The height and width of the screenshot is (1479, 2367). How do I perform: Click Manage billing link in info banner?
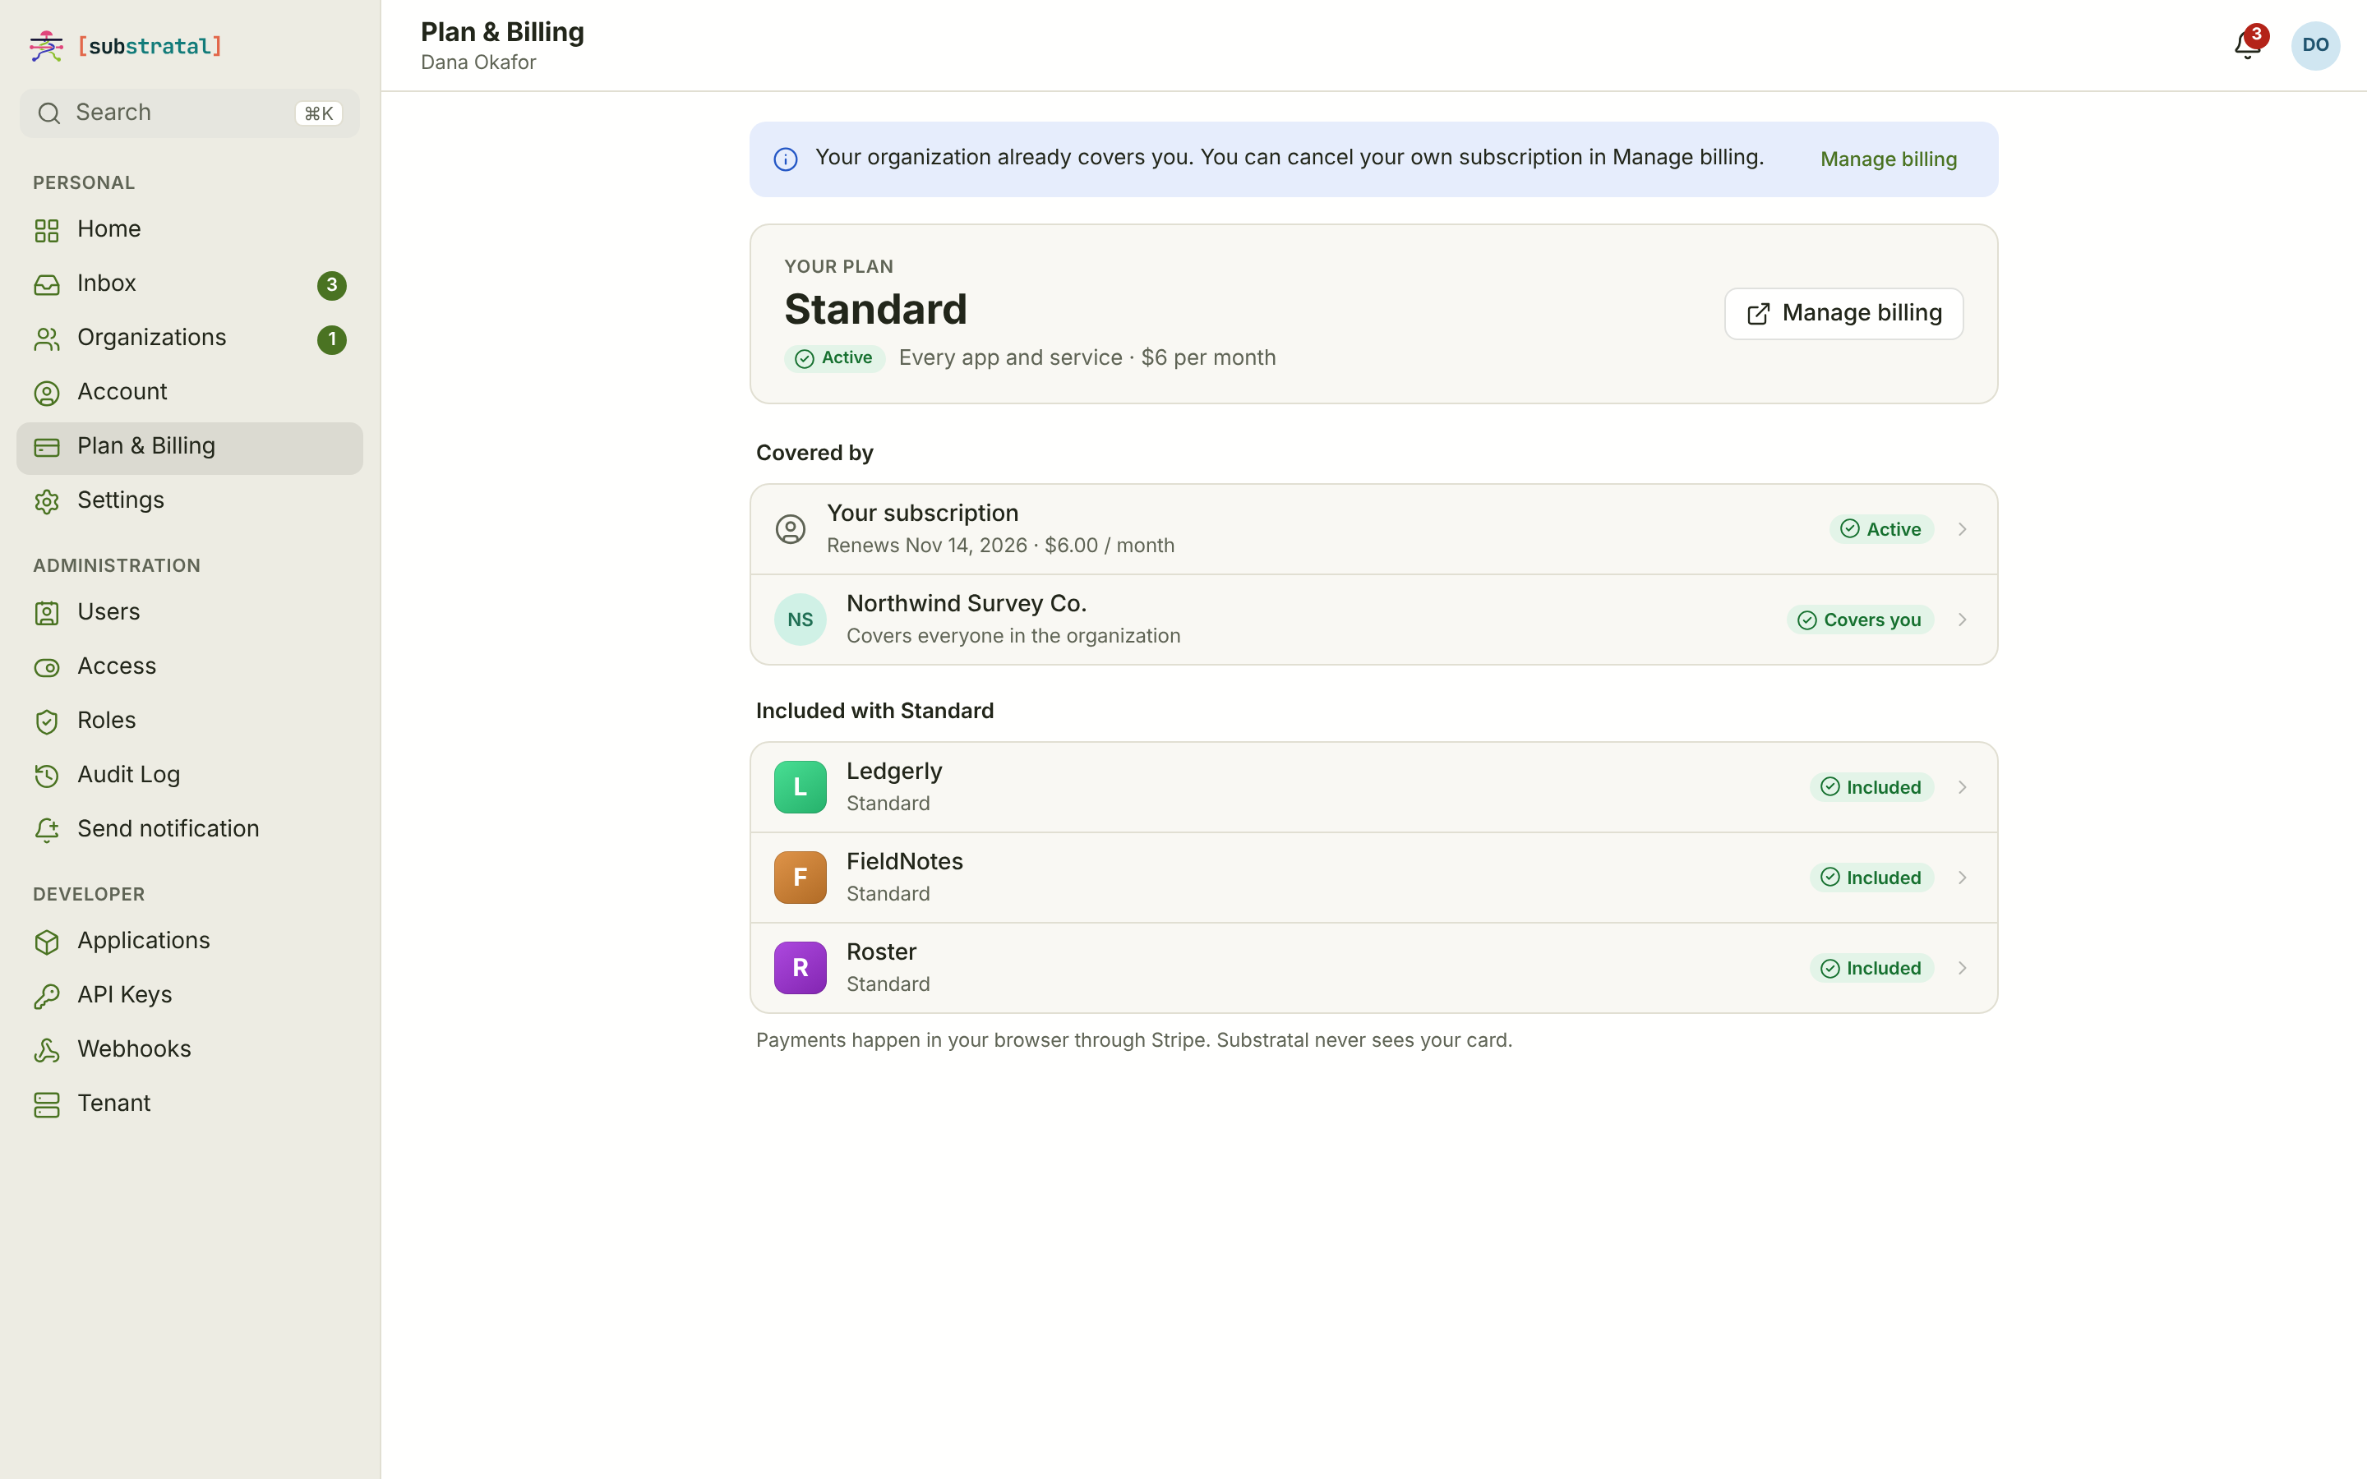(x=1888, y=159)
